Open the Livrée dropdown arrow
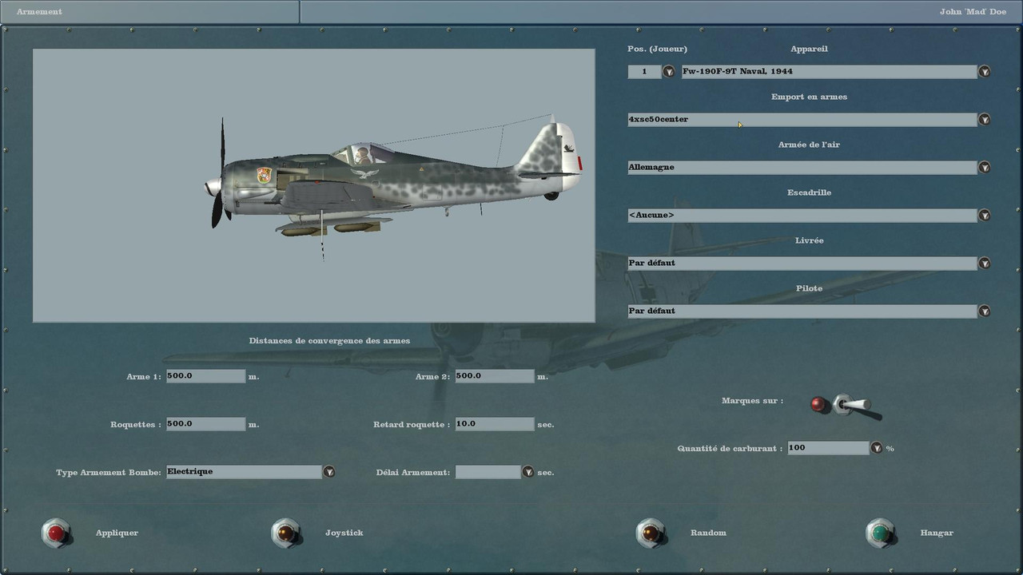 [985, 264]
